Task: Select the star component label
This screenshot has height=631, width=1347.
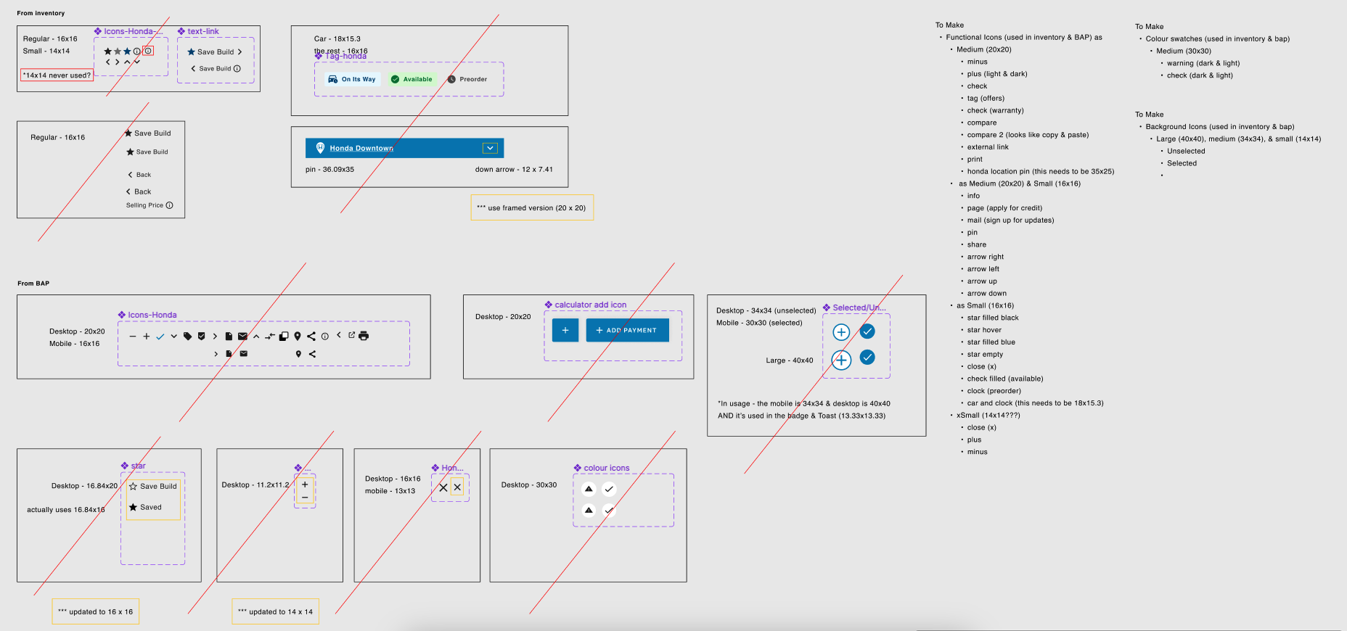Action: coord(134,466)
